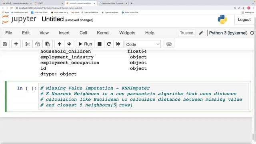The image size is (256, 144).
Task: Open the Gmail bookmark
Action: coord(75,12)
